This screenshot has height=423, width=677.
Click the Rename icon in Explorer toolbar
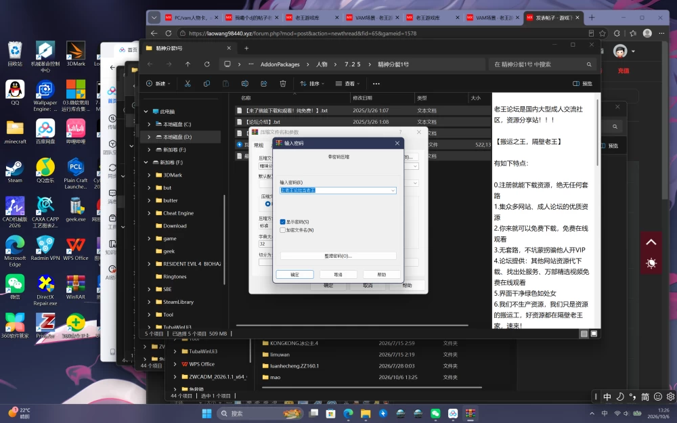pos(245,84)
